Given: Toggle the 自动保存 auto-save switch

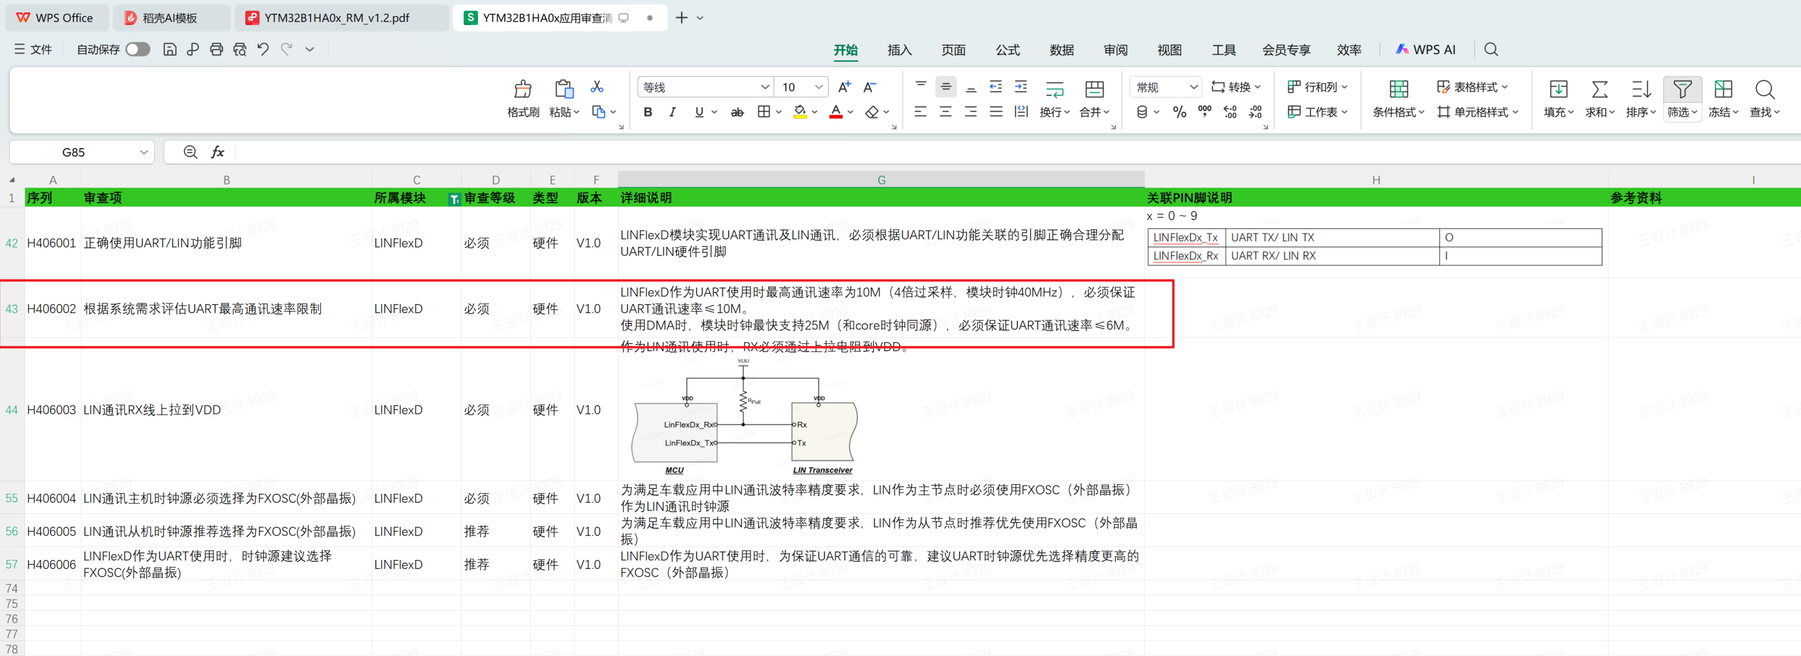Looking at the screenshot, I should coord(138,49).
